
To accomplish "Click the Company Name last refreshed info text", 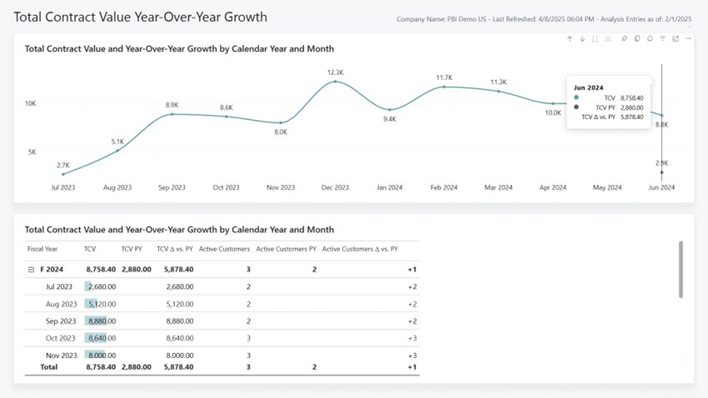I will point(544,19).
